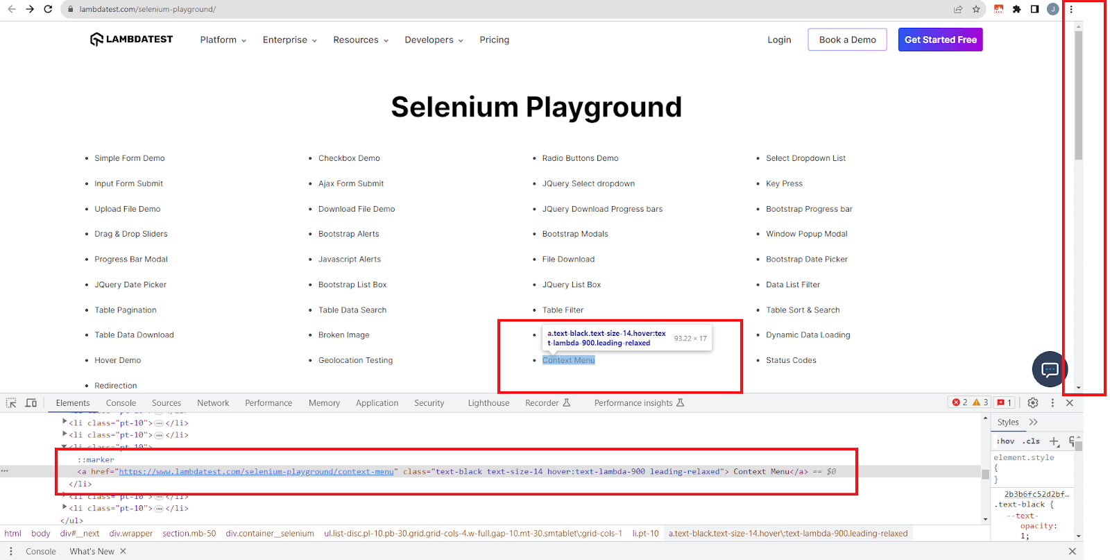Expand the Resources dropdown menu

tap(360, 40)
